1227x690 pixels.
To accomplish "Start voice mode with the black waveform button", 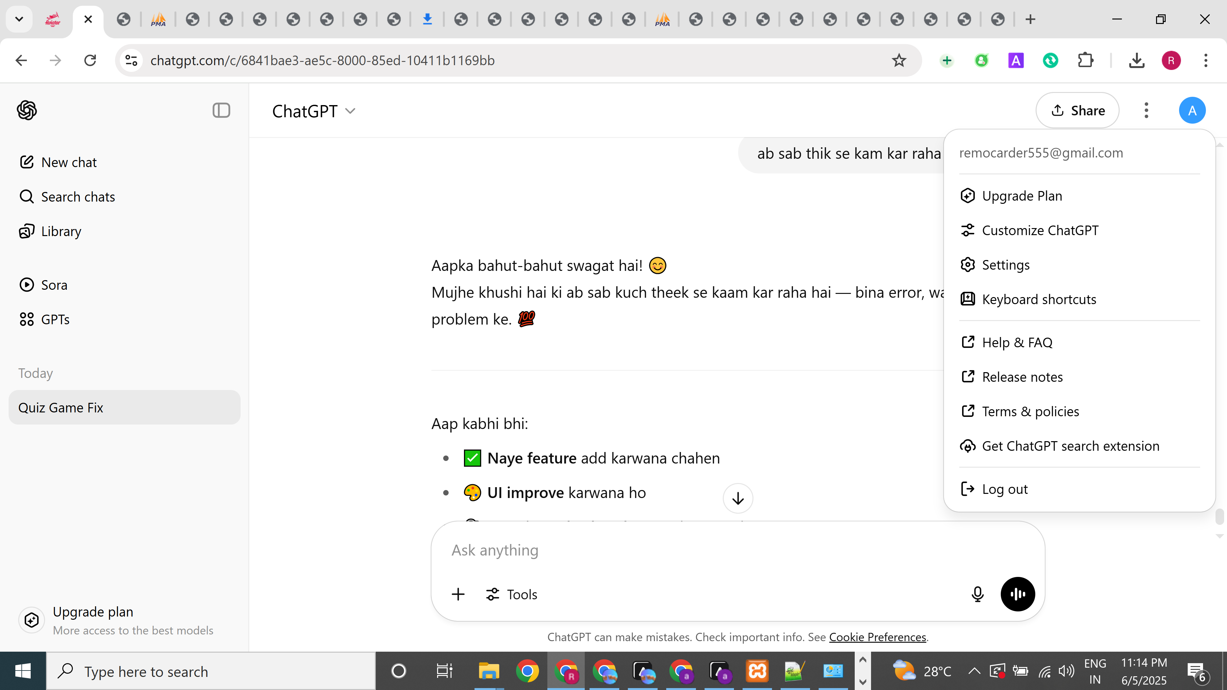I will tap(1017, 594).
